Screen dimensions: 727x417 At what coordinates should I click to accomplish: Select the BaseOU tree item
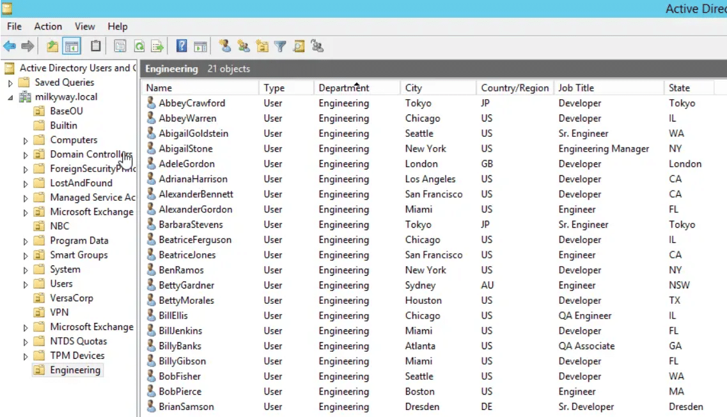[x=66, y=111]
